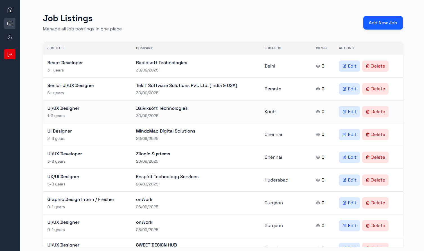The width and height of the screenshot is (424, 251).
Task: Click the views eye icon for React Developer
Action: click(318, 66)
